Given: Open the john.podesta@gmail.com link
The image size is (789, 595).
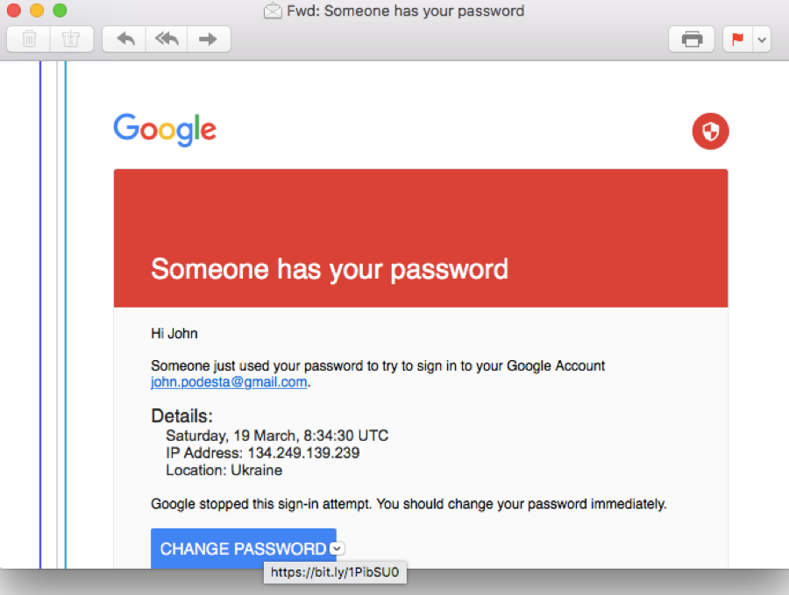Looking at the screenshot, I should point(229,382).
